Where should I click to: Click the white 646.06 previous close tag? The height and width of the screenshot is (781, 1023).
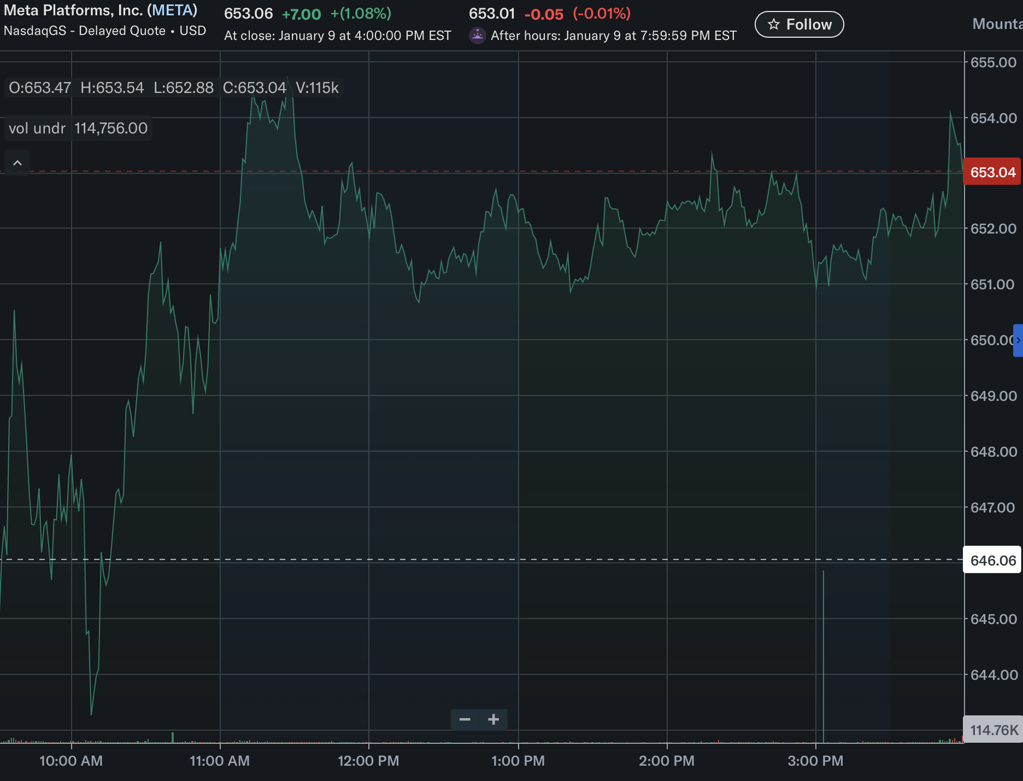click(992, 561)
